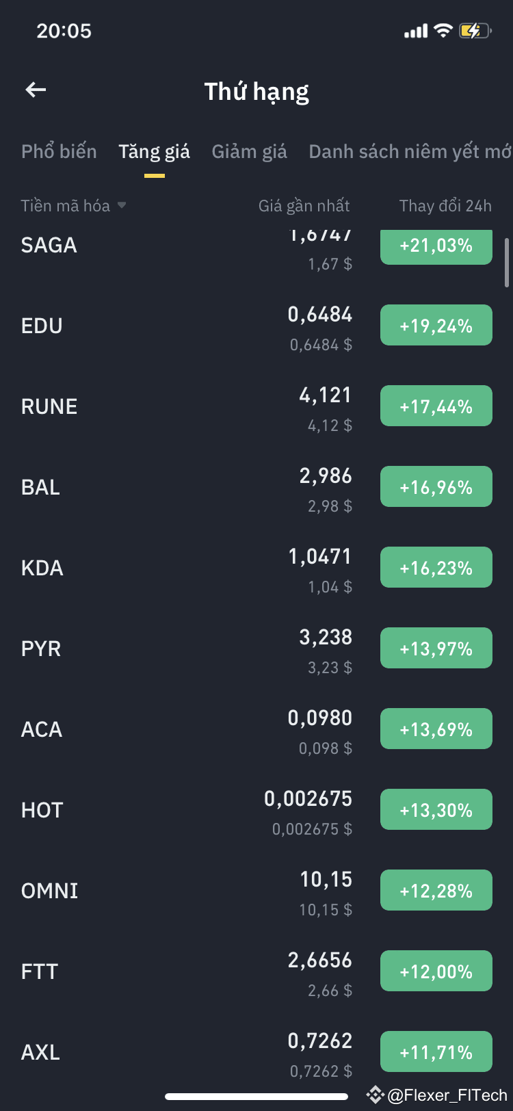
Task: Open the Danh sách niêm yết mới tab
Action: coord(410,151)
